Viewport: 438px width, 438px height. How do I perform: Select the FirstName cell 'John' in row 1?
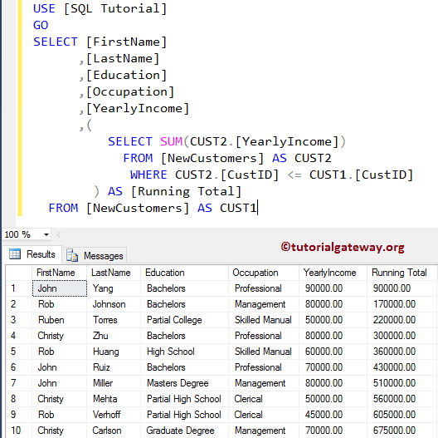pos(59,288)
